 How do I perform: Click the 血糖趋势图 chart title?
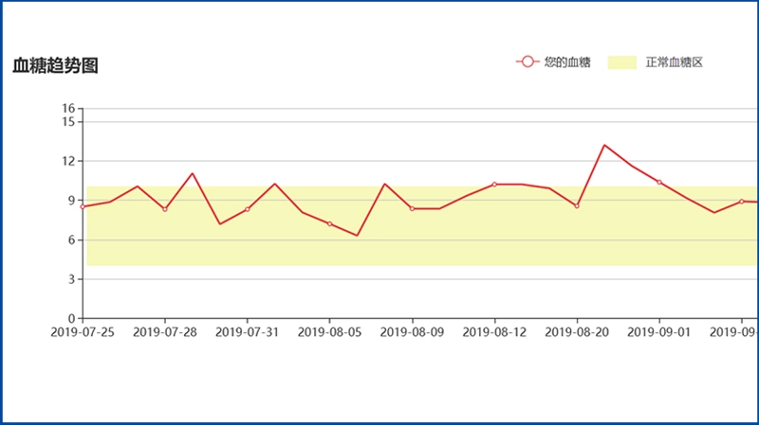coord(56,65)
